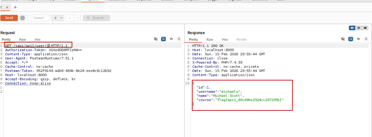Click the Cache-Control: no-cache, private header

click(225, 67)
